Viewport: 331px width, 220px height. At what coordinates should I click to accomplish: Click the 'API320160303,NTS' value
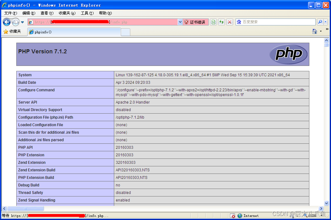point(133,170)
